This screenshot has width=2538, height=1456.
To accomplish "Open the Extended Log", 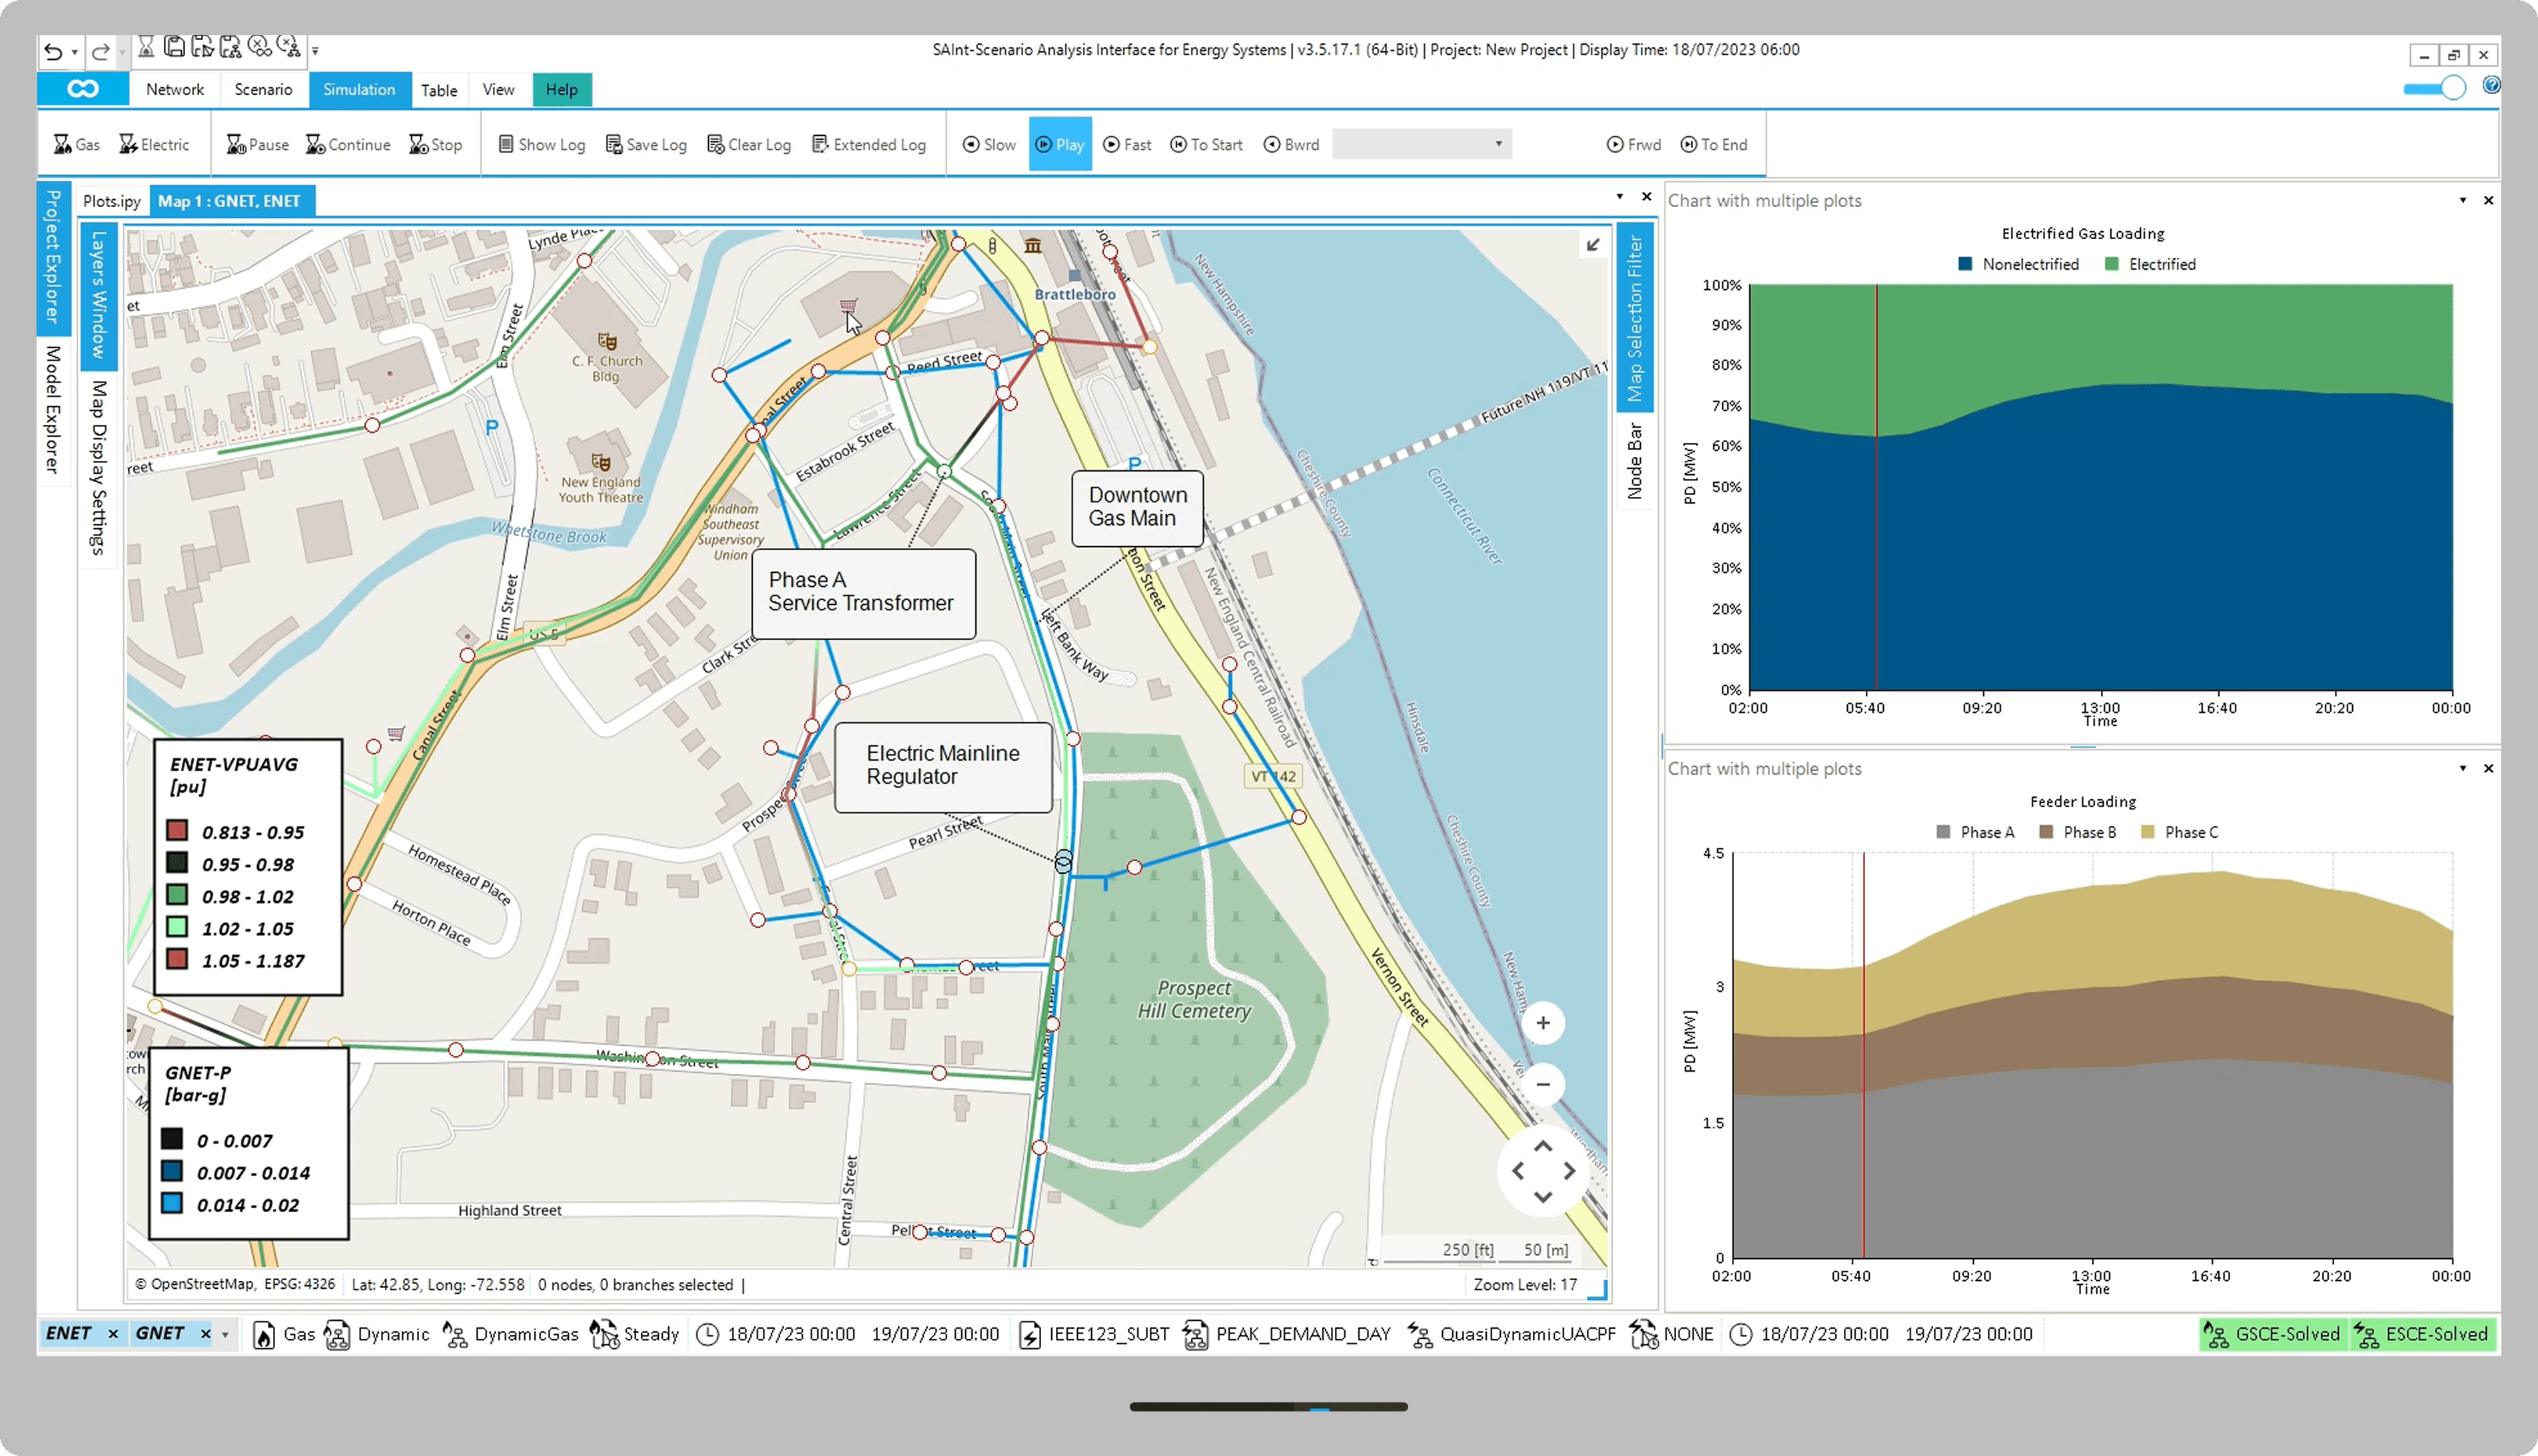I will pyautogui.click(x=868, y=145).
